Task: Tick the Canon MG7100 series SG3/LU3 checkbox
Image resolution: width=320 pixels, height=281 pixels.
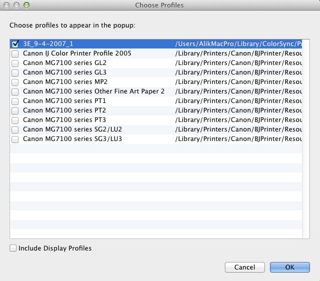Action: (15, 139)
